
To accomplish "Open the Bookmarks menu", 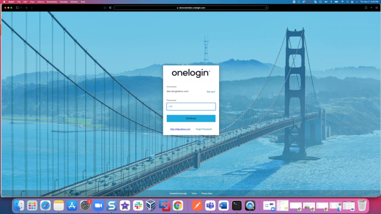I will 52,2.
